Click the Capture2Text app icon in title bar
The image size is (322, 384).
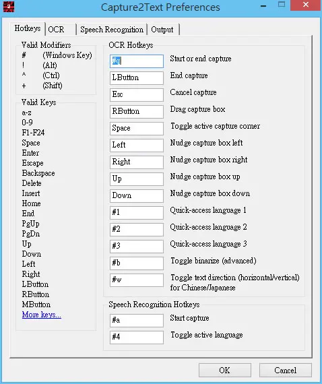[9, 7]
